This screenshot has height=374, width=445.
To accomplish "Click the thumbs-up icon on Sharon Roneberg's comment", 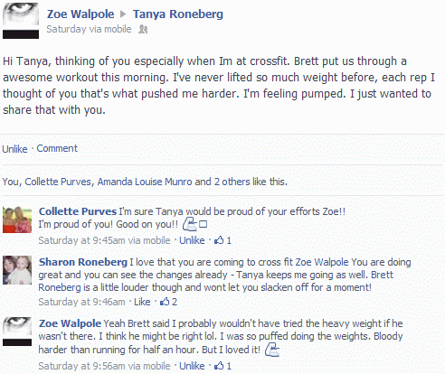I will [165, 302].
